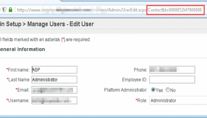Click the empty Employee ID field
Viewport: 207px width, 118px height.
tap(172, 79)
